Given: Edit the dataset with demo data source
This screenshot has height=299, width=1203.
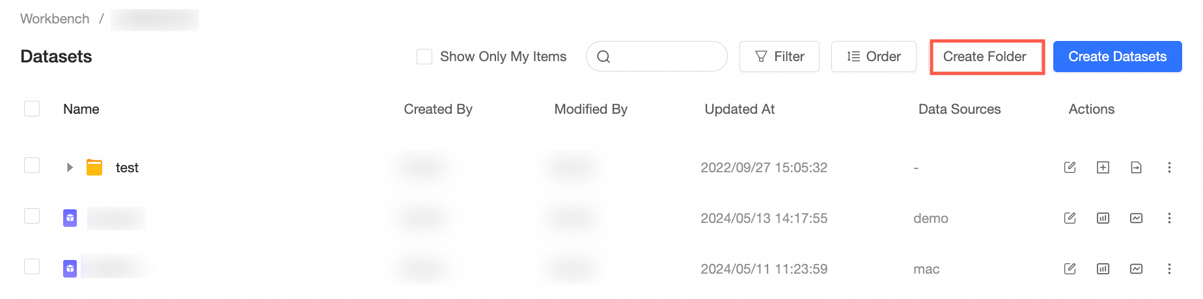Looking at the screenshot, I should tap(1070, 218).
